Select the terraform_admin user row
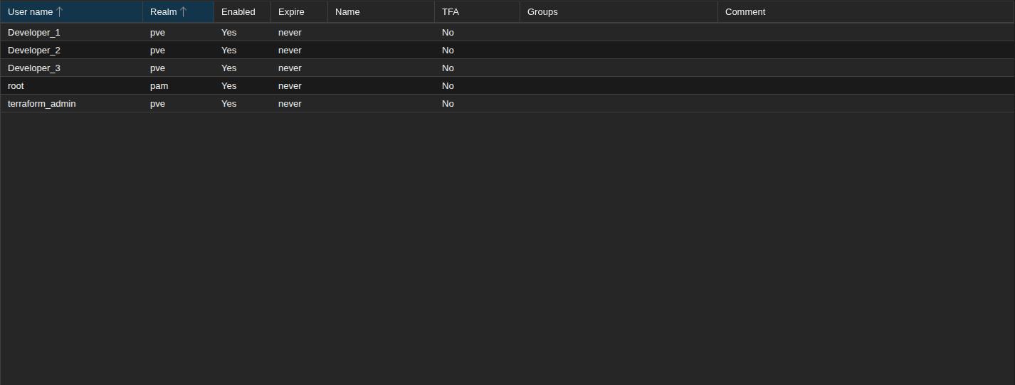This screenshot has height=385, width=1015. click(41, 104)
